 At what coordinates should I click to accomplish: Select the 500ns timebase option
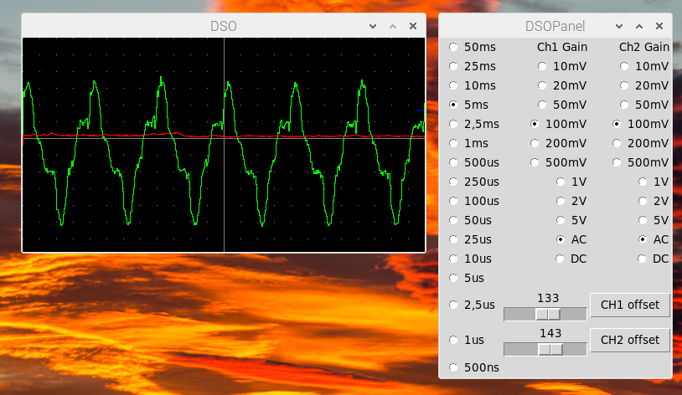pyautogui.click(x=473, y=367)
